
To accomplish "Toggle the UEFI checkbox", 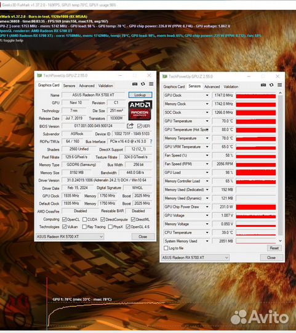I will point(139,126).
